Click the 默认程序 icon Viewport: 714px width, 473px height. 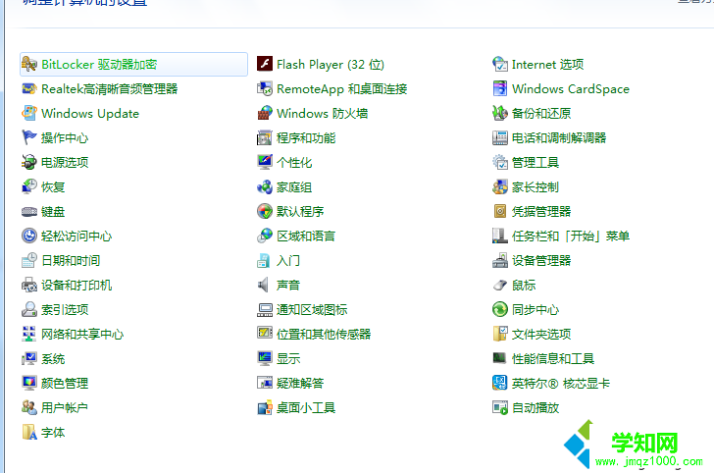(265, 211)
